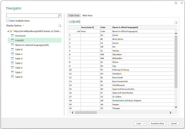Open the Load button dropdown arrow
Screen dimensions: 185x129
pyautogui.click(x=145, y=123)
